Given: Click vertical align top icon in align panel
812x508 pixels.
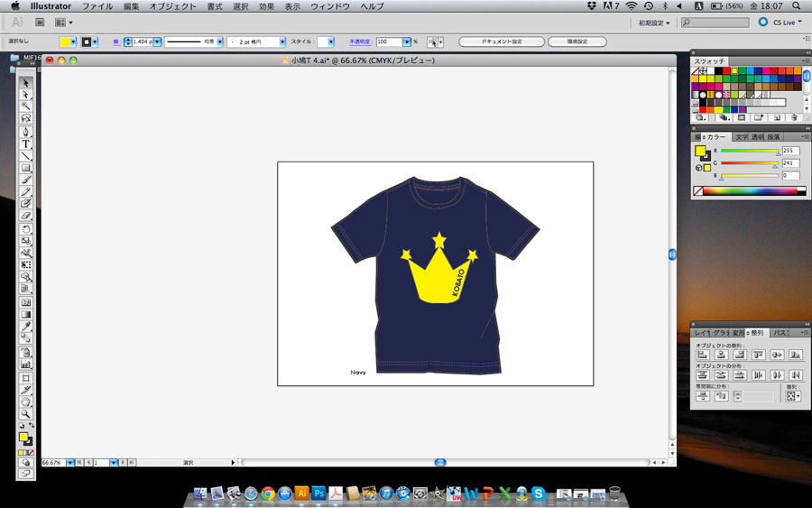Looking at the screenshot, I should (x=759, y=355).
